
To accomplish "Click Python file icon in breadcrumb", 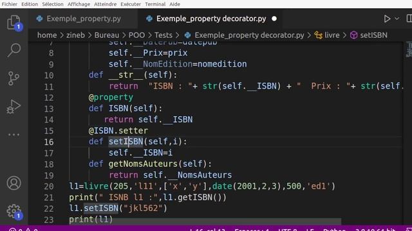I will click(187, 35).
